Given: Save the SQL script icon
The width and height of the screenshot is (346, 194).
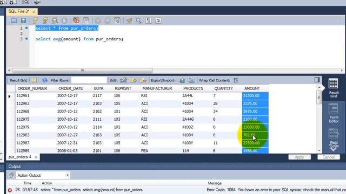Looking at the screenshot, I should tap(23, 20).
